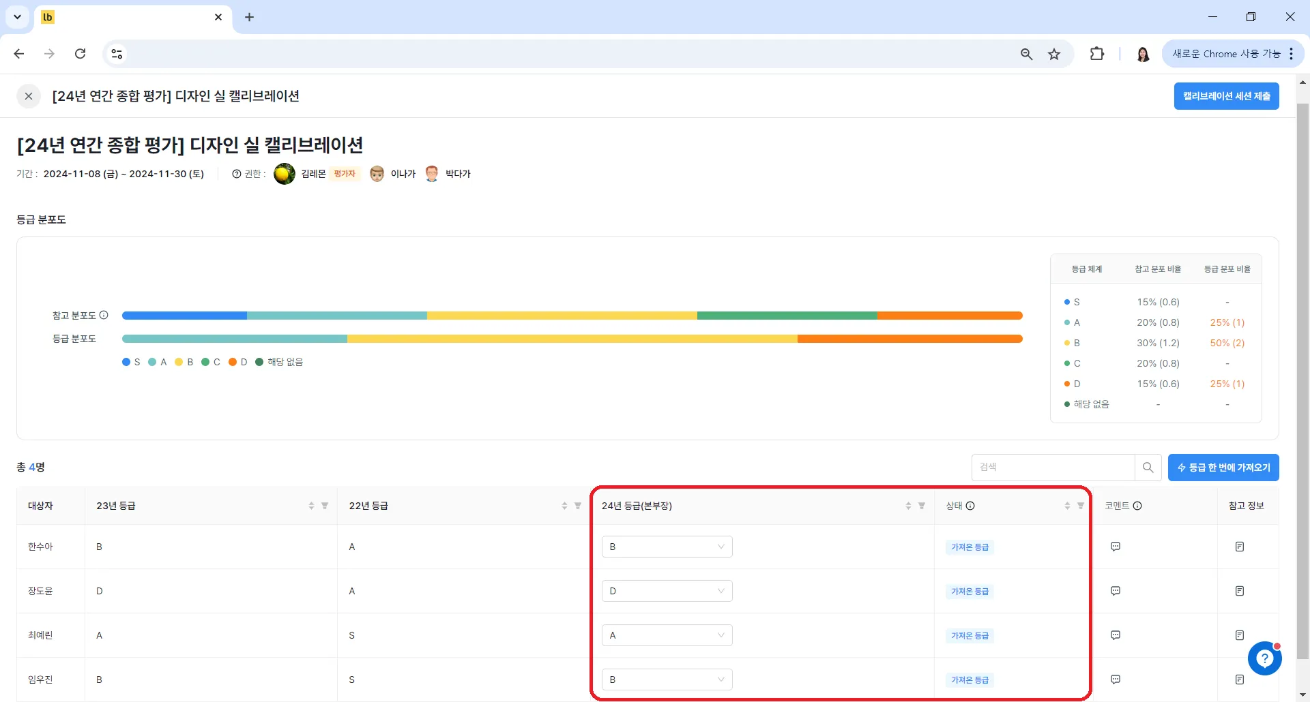This screenshot has height=702, width=1310.
Task: Sort the 22년 등급 column
Action: point(564,506)
